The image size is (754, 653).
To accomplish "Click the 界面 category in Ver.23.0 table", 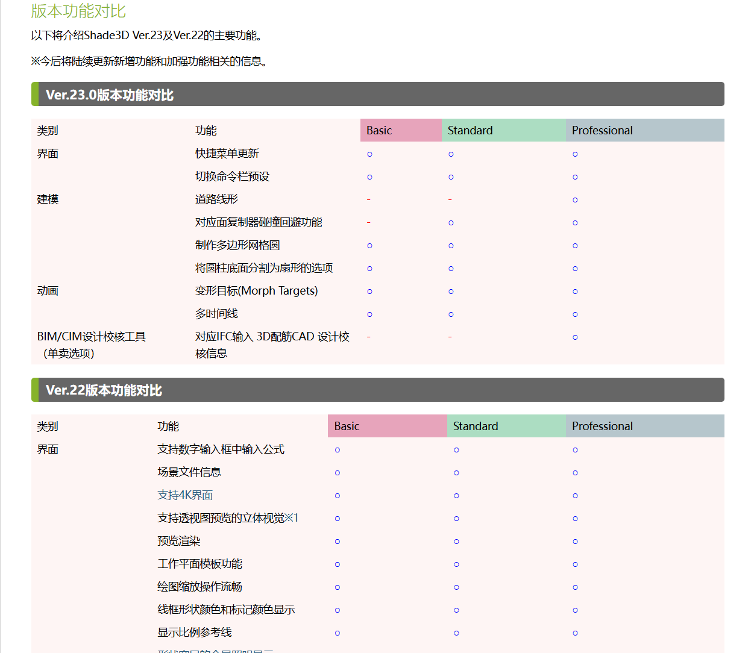I will pyautogui.click(x=48, y=154).
